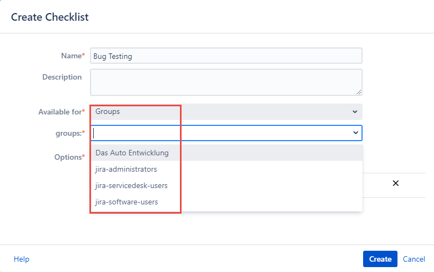Click the 'Description' field label
434x272 pixels.
(62, 77)
